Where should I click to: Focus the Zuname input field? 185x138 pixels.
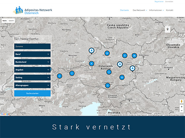(32, 46)
